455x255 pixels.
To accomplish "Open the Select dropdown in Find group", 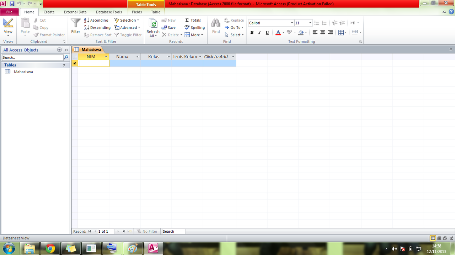I will pyautogui.click(x=234, y=35).
